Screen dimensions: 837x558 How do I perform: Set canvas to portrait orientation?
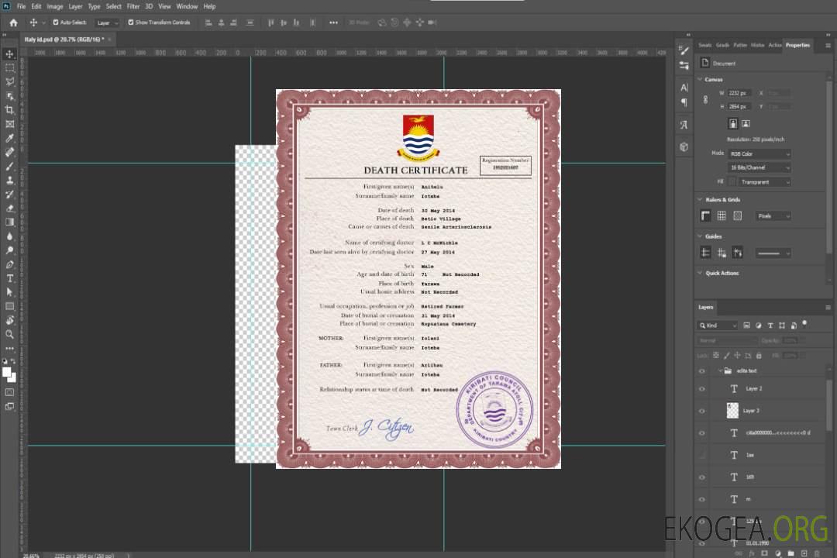click(733, 124)
